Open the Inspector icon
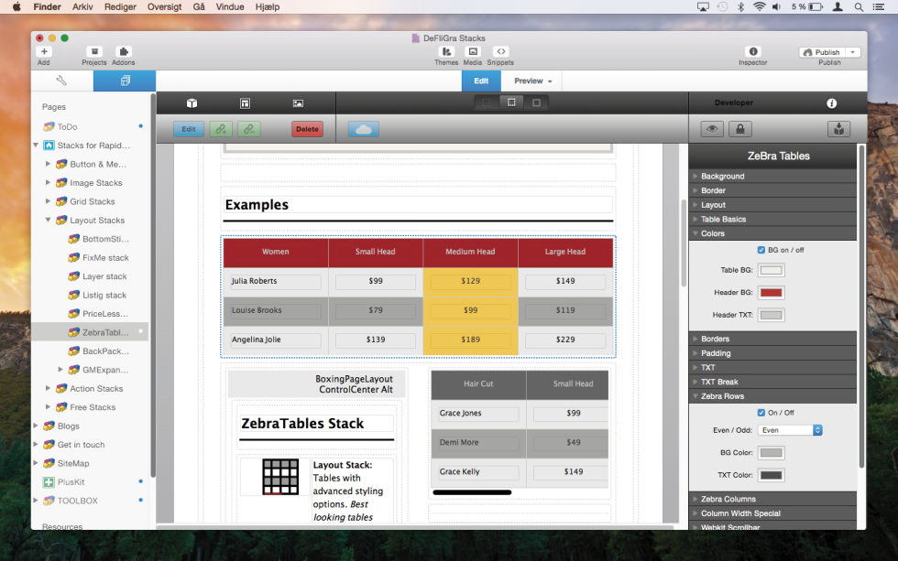 click(753, 51)
